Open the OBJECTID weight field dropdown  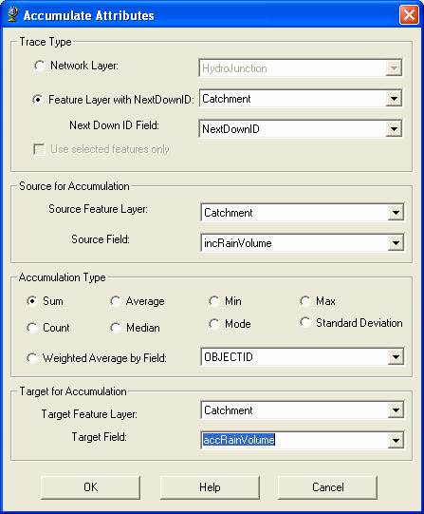396,357
